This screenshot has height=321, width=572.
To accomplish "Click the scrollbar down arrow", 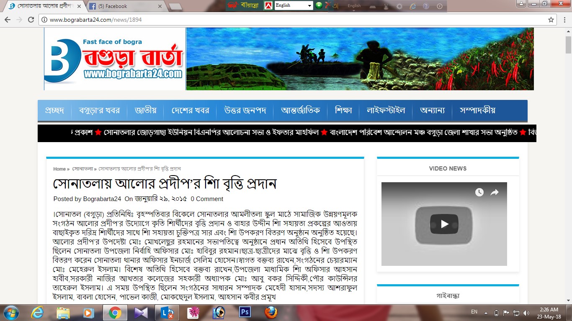I will pyautogui.click(x=568, y=300).
